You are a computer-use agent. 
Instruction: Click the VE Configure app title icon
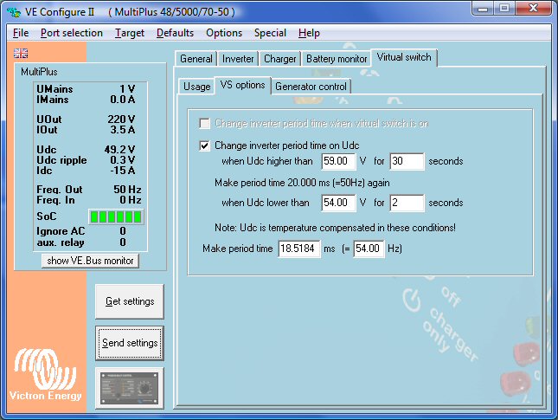pyautogui.click(x=14, y=12)
